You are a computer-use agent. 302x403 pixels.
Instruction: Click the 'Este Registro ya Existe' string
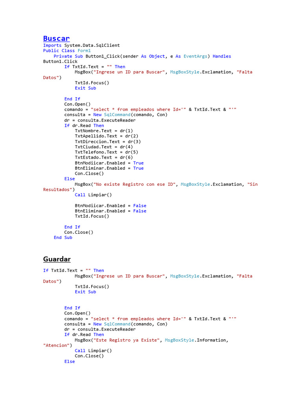(x=127, y=340)
